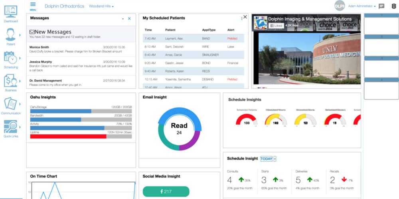Select the 8:40 AM Ames, Darcie row
This screenshot has height=199, width=399.
(194, 55)
